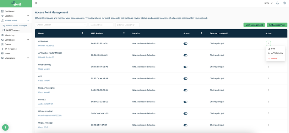289x133 pixels.
Task: Click the aiwifi logo
Action: point(16,3)
